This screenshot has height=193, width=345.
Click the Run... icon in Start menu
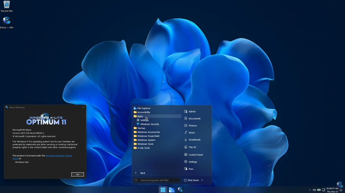click(186, 169)
